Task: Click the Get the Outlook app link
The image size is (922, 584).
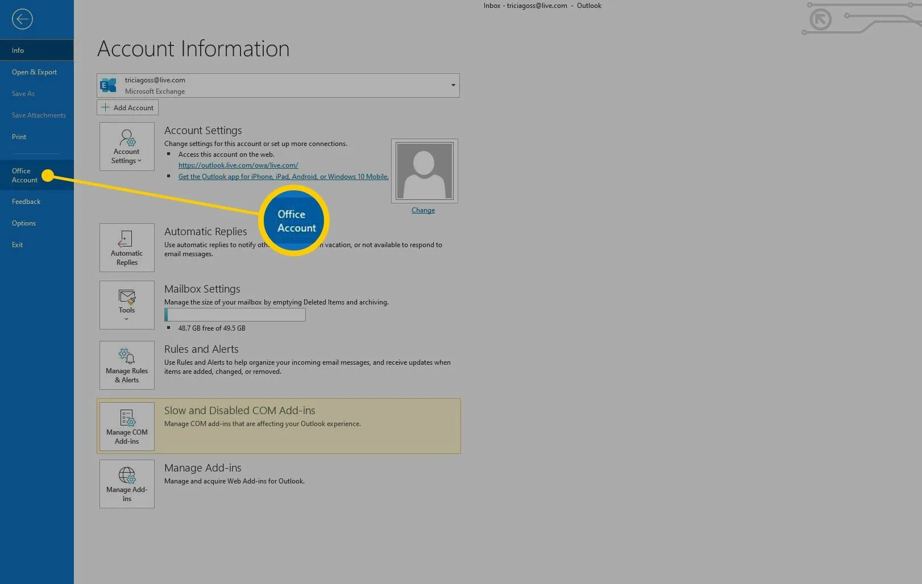Action: tap(284, 177)
